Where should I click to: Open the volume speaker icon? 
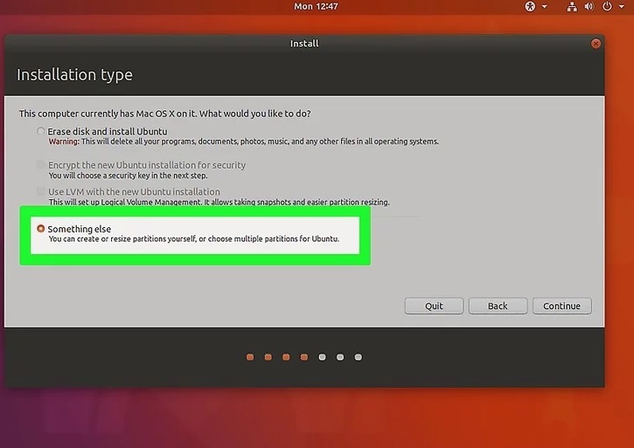(589, 6)
